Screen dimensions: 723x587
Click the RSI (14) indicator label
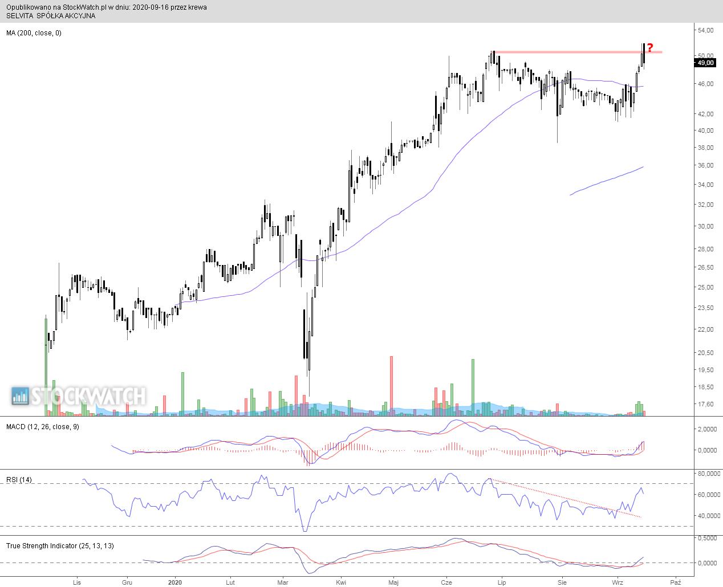coord(19,480)
